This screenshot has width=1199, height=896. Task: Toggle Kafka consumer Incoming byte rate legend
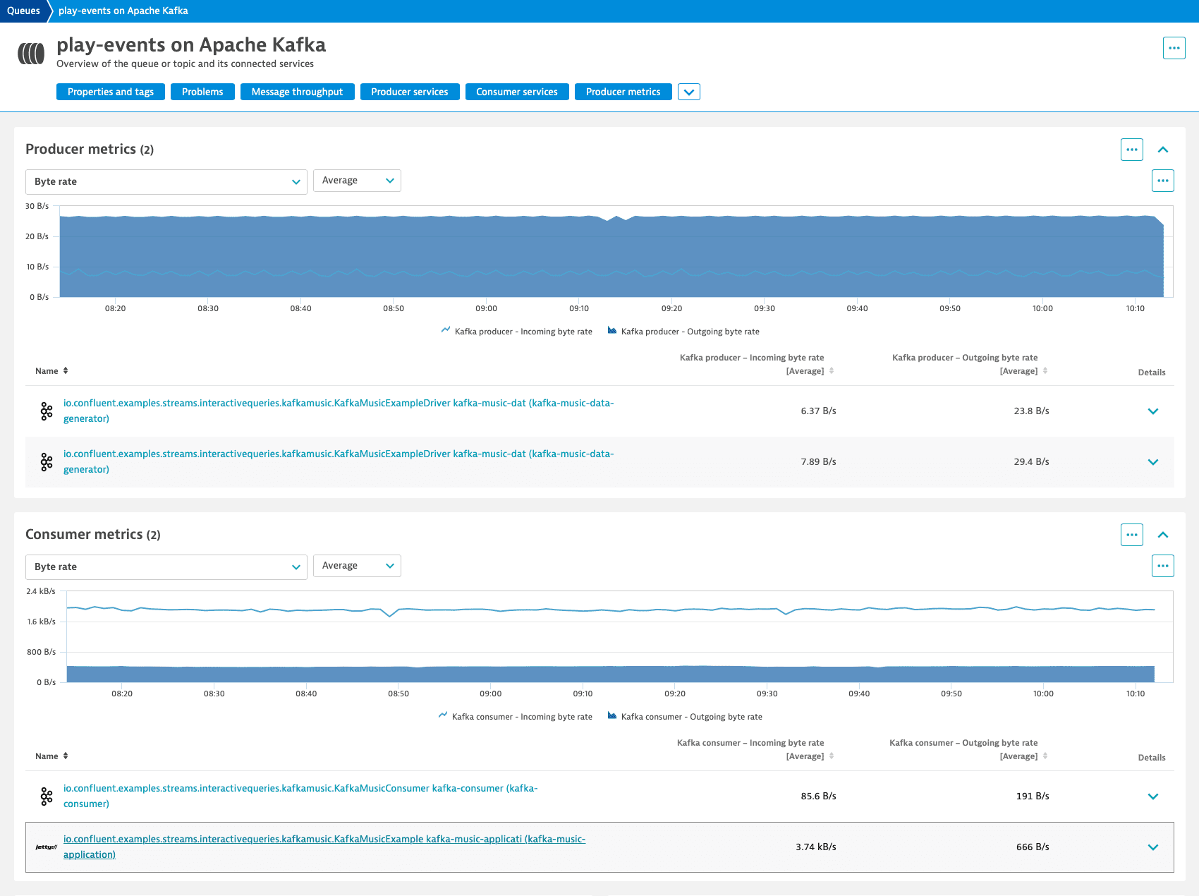click(516, 717)
